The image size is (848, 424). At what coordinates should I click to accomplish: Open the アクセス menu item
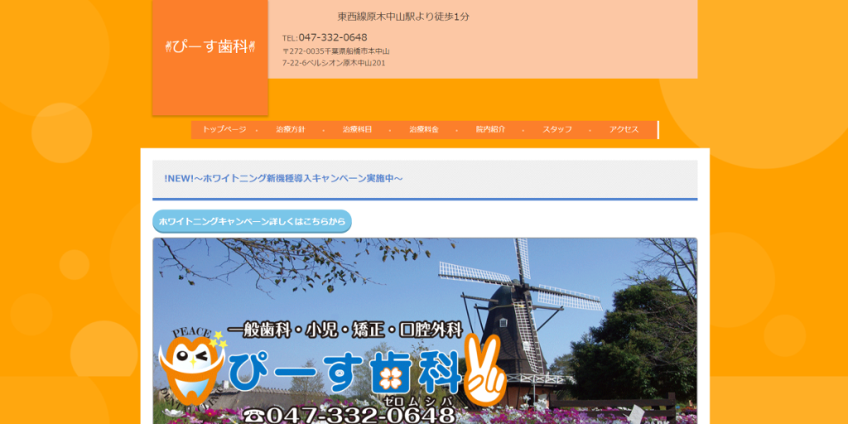624,130
